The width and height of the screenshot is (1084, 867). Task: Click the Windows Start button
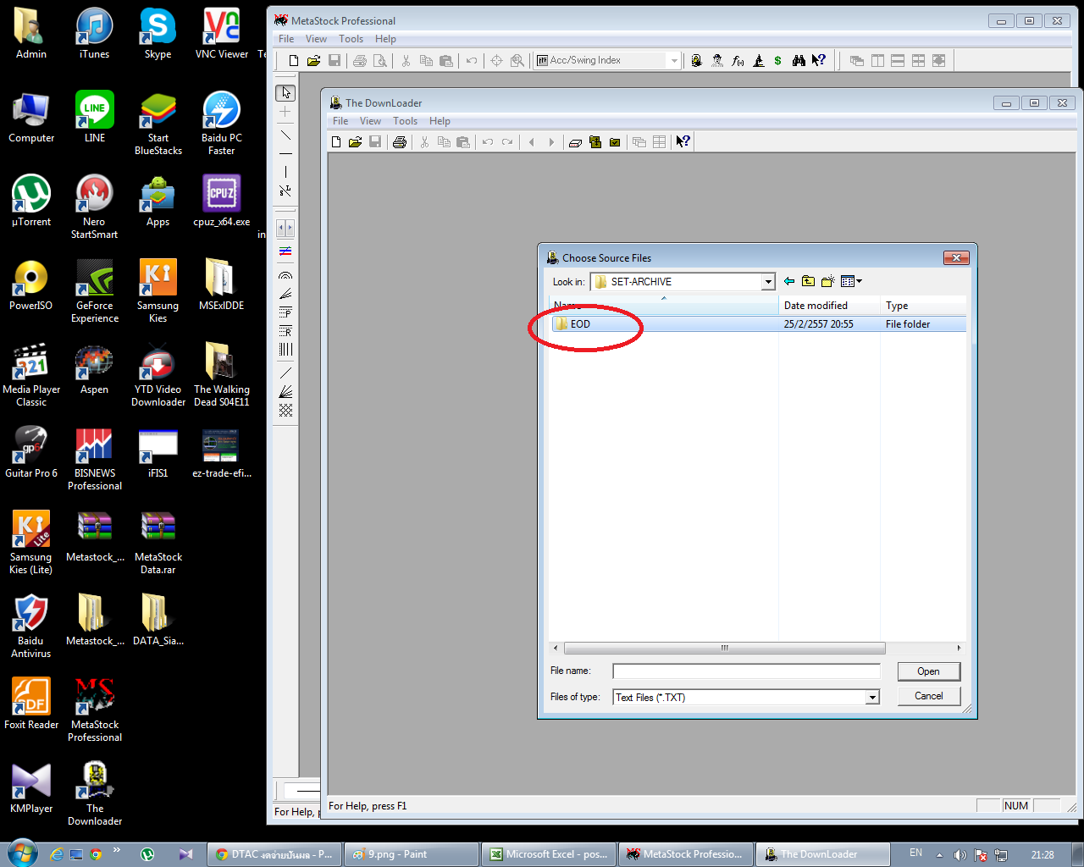point(20,853)
